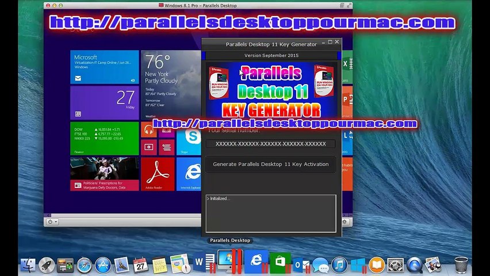Open the green Finance tile
Image resolution: width=490 pixels, height=276 pixels.
pyautogui.click(x=104, y=138)
